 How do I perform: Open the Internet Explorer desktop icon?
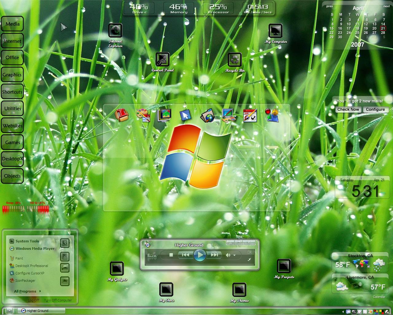[x=115, y=31]
